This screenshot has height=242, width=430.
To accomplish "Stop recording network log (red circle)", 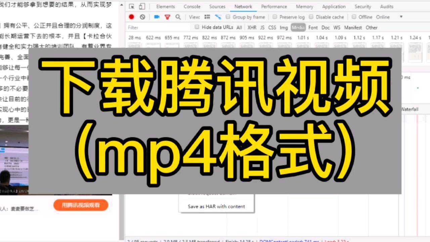I will pyautogui.click(x=131, y=17).
